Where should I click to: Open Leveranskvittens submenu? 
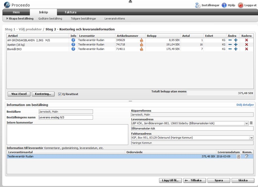(x=115, y=19)
